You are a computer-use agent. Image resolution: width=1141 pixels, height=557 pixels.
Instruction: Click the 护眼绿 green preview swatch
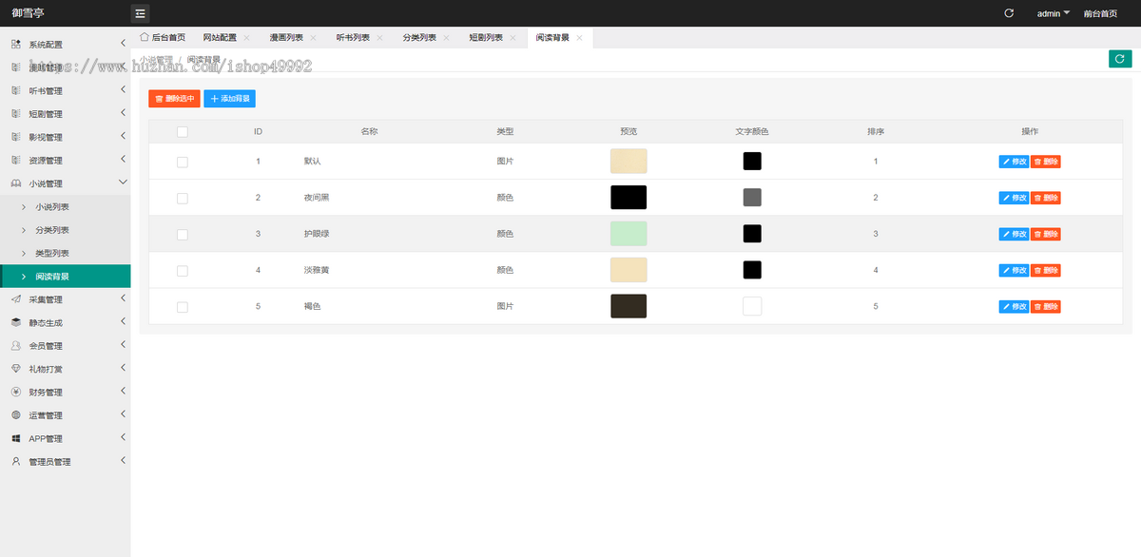[x=629, y=234]
